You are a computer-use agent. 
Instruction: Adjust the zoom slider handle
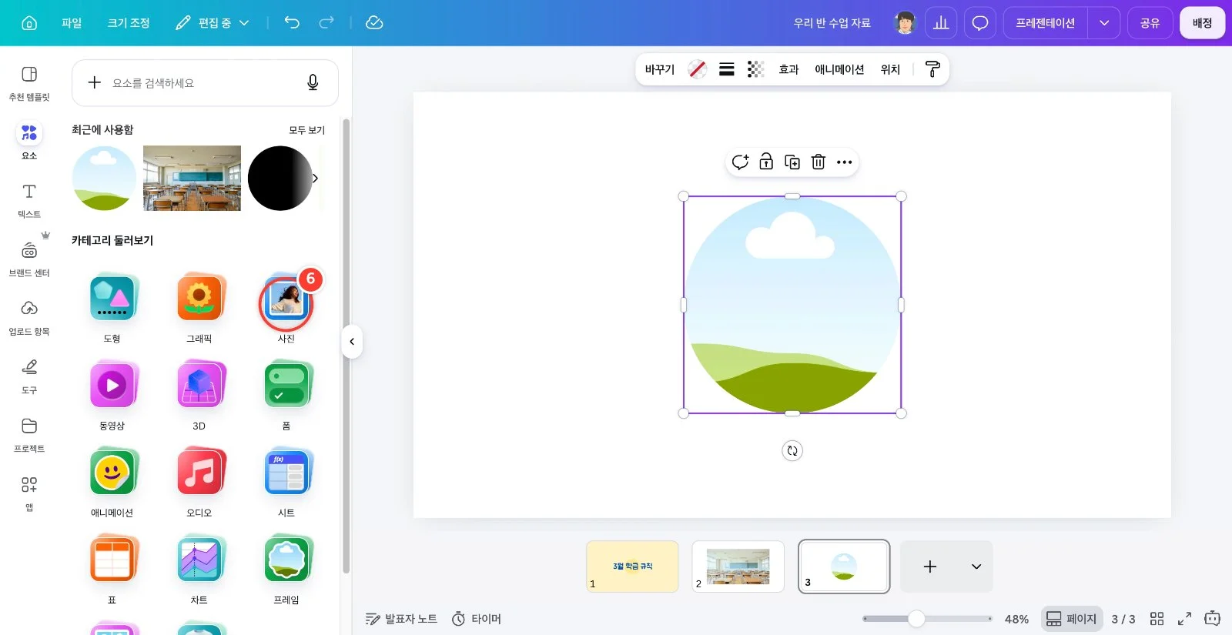916,619
